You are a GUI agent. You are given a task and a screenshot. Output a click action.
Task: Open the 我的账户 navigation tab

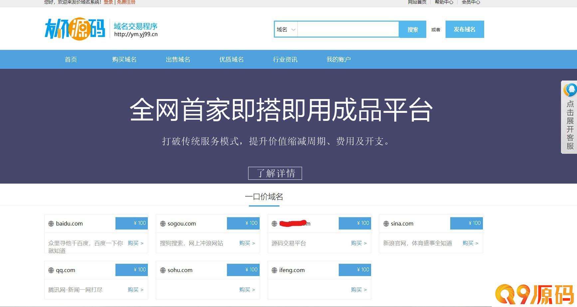point(339,60)
